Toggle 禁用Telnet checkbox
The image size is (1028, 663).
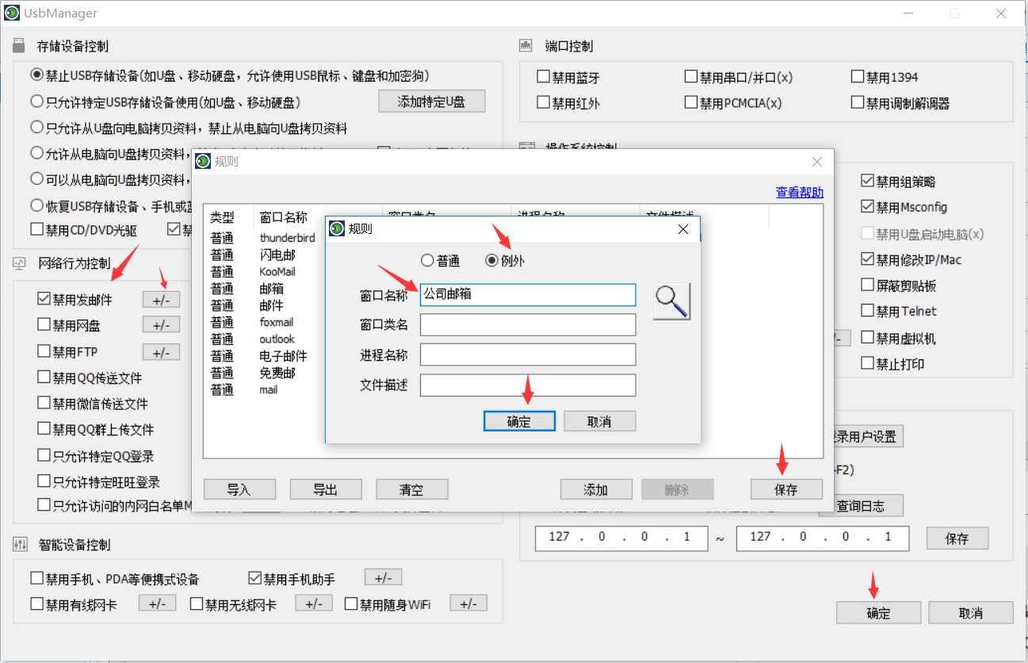point(868,311)
